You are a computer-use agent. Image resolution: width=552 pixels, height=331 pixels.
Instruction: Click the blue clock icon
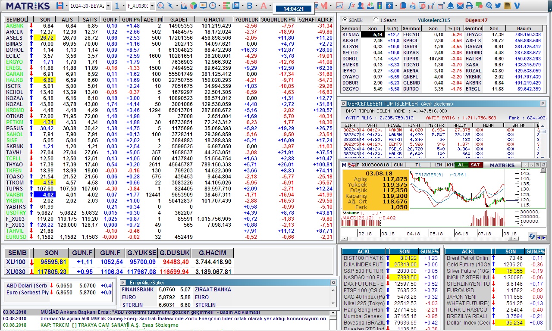(213, 6)
